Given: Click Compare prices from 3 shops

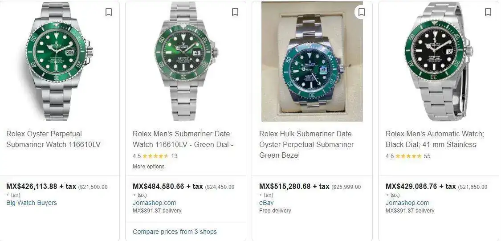Looking at the screenshot, I should point(175,232).
